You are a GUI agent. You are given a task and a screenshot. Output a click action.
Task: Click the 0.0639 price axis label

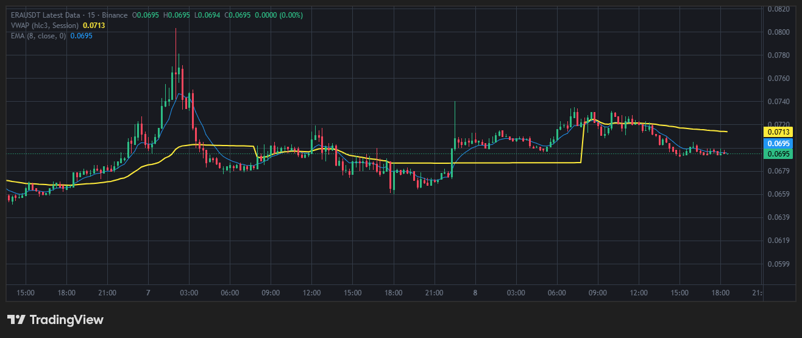tap(778, 217)
